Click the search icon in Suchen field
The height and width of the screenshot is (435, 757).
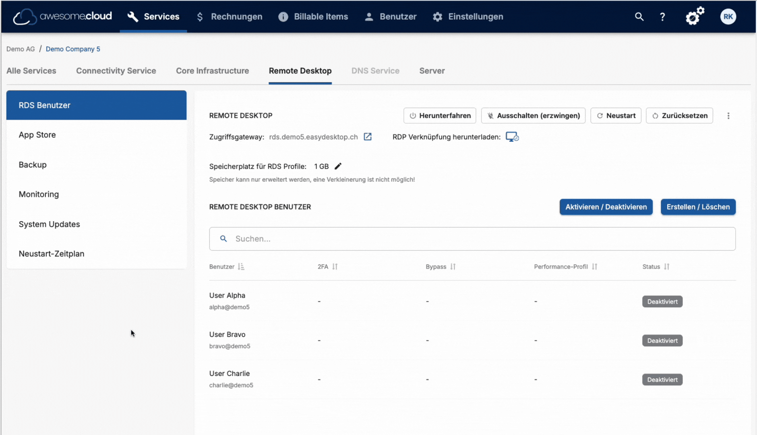[x=223, y=238]
